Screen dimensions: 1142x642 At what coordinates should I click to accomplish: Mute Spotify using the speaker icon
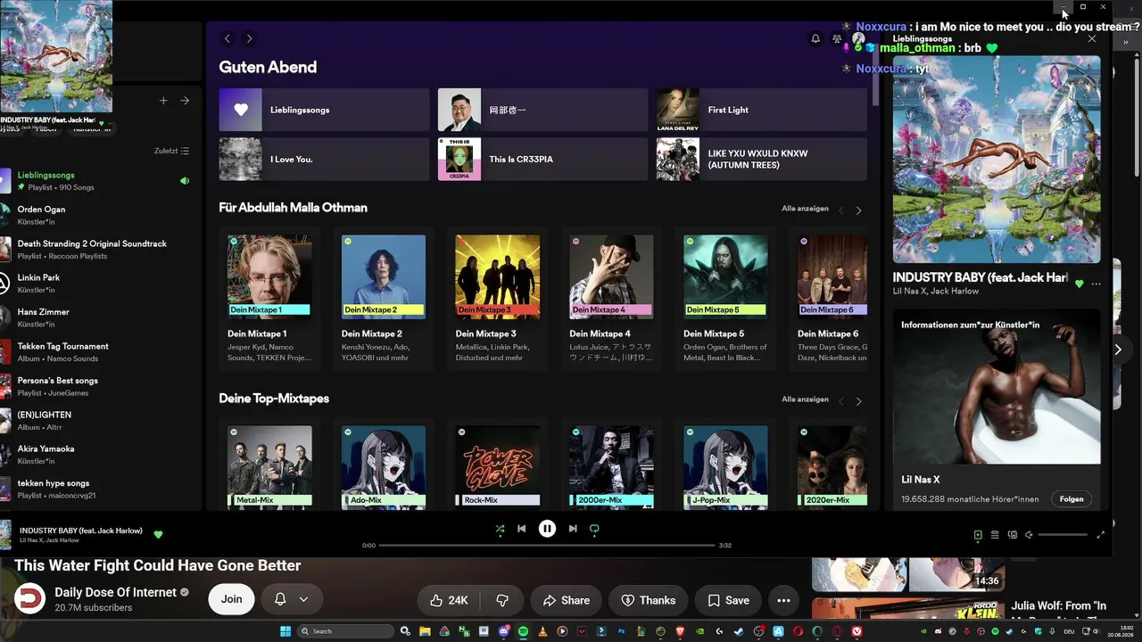1029,535
